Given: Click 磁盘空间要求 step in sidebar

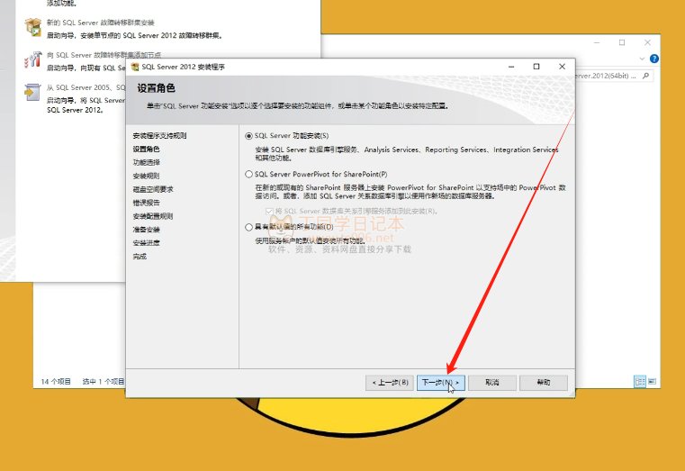Looking at the screenshot, I should pyautogui.click(x=153, y=189).
